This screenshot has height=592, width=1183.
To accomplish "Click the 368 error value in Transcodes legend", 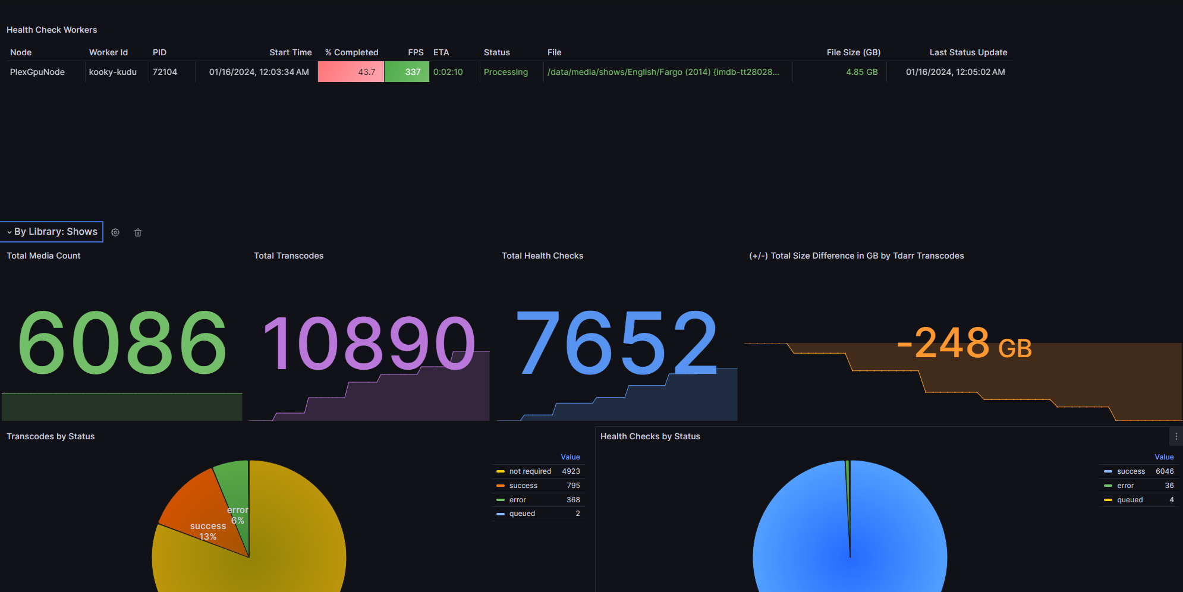I will tap(573, 500).
